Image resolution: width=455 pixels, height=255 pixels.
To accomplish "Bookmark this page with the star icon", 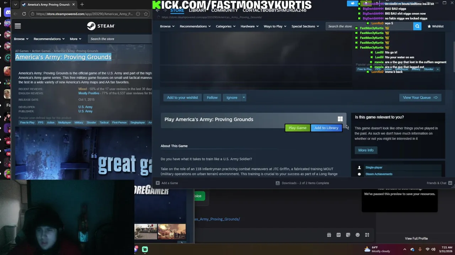I will click(146, 14).
